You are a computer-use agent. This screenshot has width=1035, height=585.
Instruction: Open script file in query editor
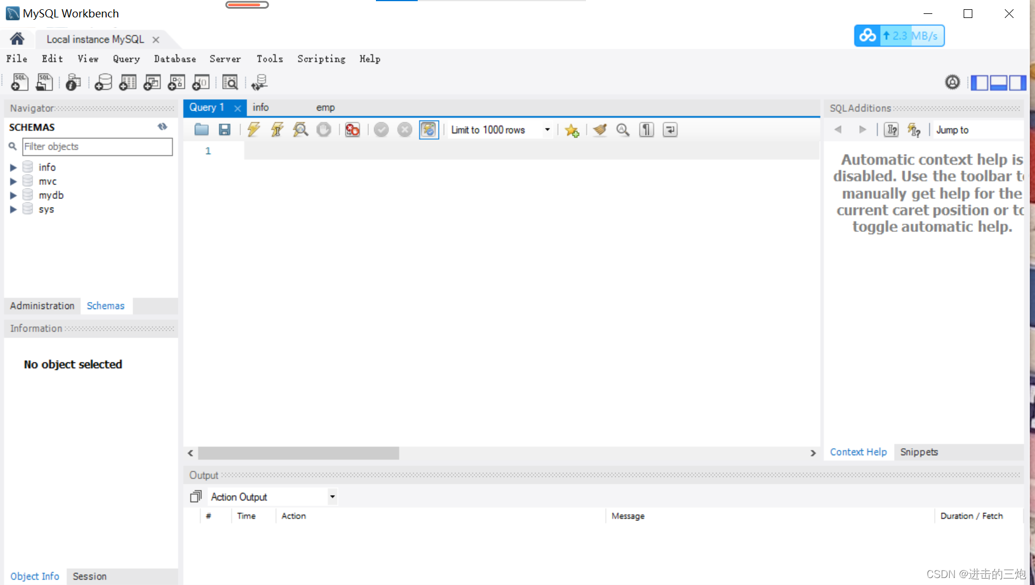coord(201,129)
